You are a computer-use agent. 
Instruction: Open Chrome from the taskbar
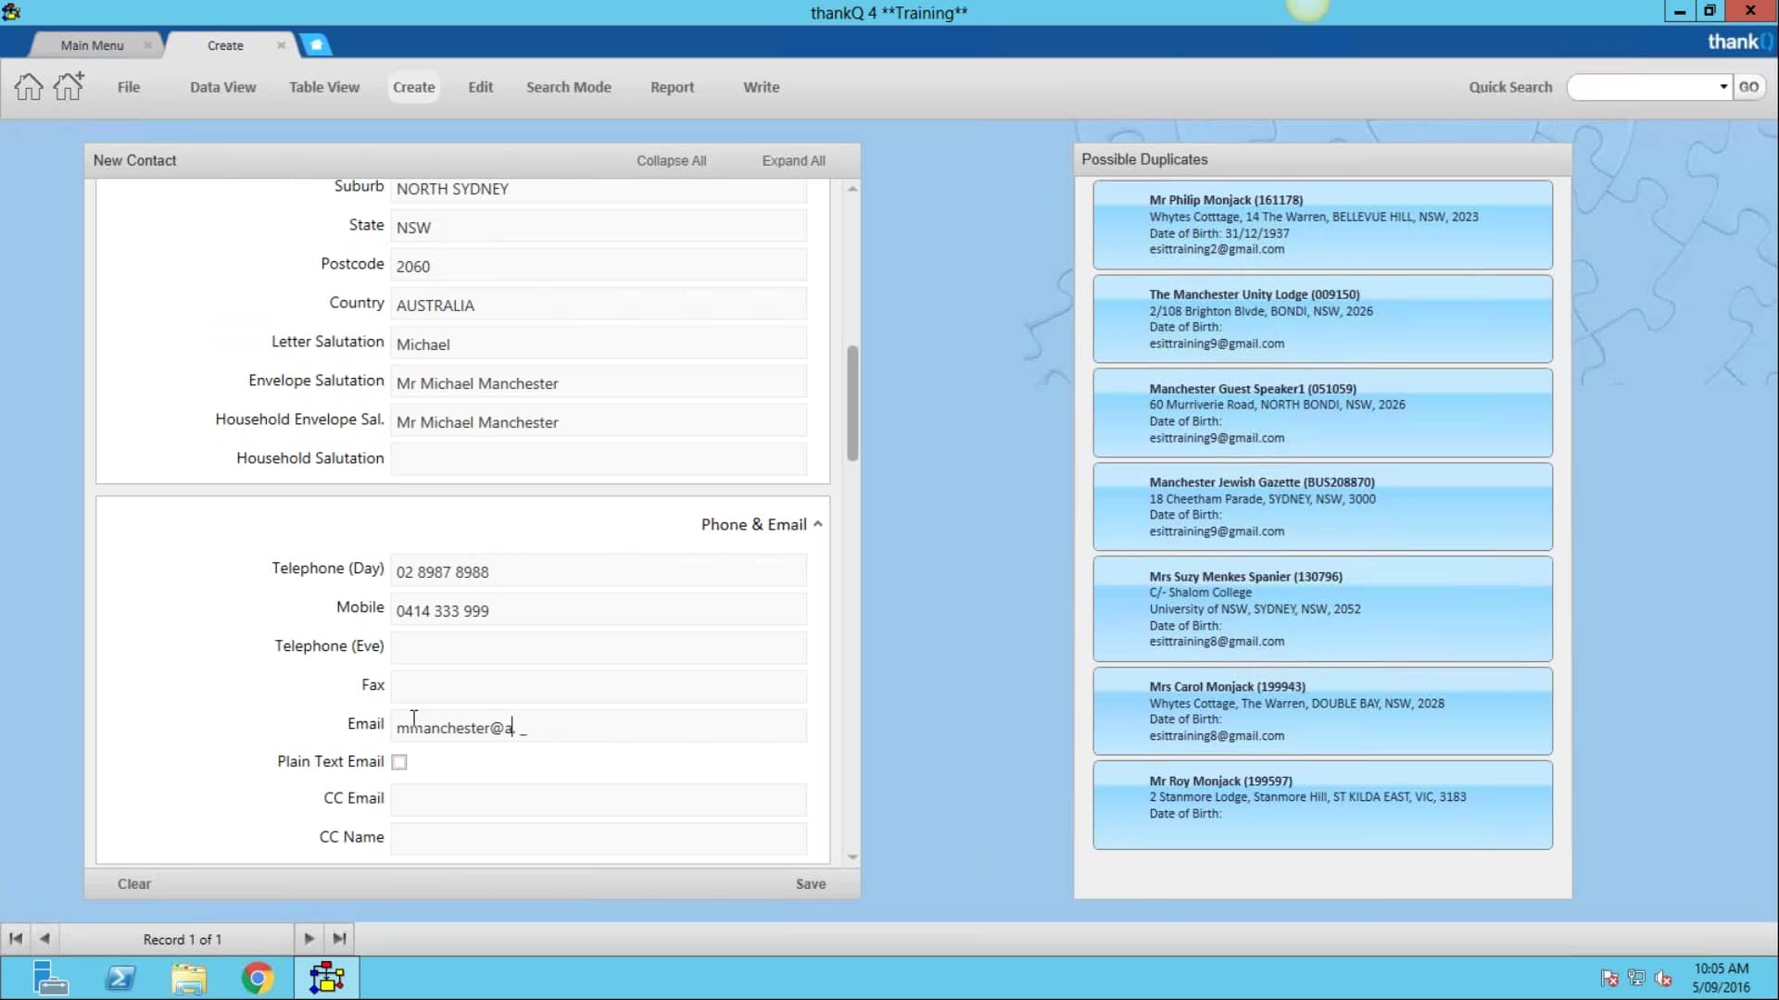tap(258, 978)
